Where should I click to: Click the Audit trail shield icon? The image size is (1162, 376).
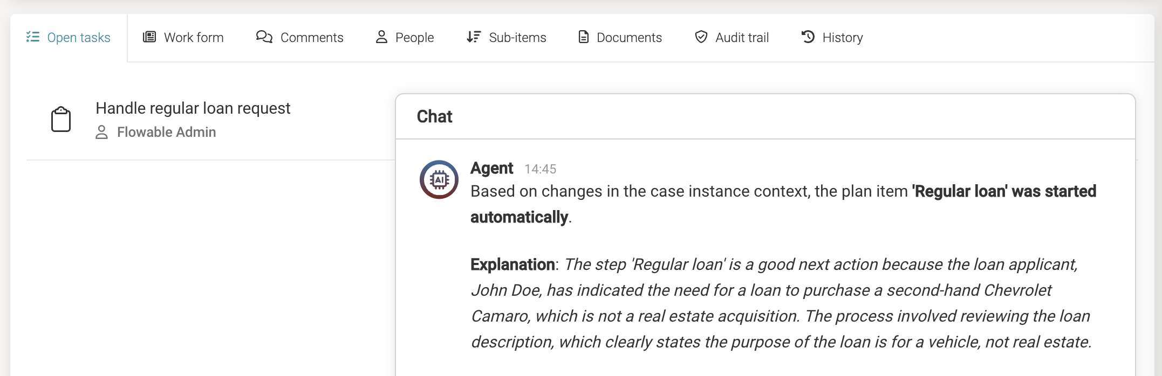701,37
